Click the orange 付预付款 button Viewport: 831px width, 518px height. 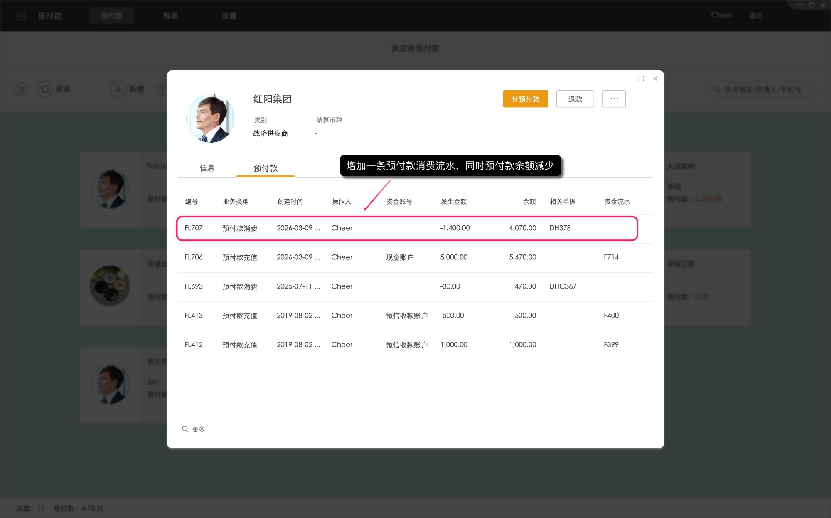[525, 99]
